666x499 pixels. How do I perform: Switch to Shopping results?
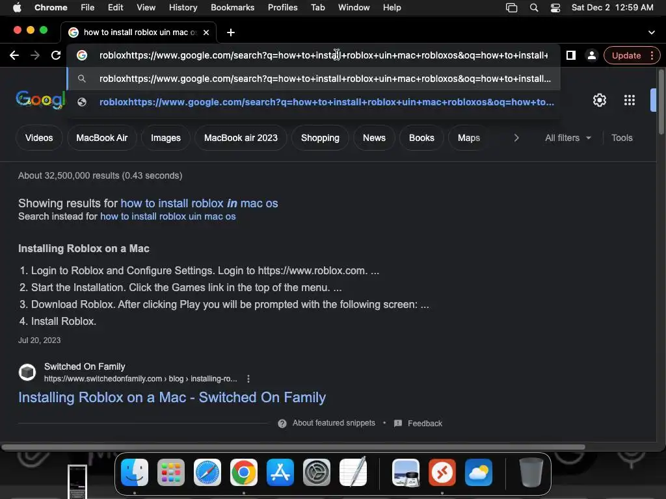pyautogui.click(x=320, y=138)
